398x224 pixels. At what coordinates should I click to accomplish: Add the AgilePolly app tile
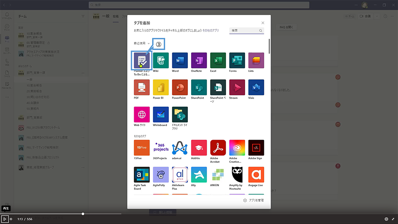[161, 175]
